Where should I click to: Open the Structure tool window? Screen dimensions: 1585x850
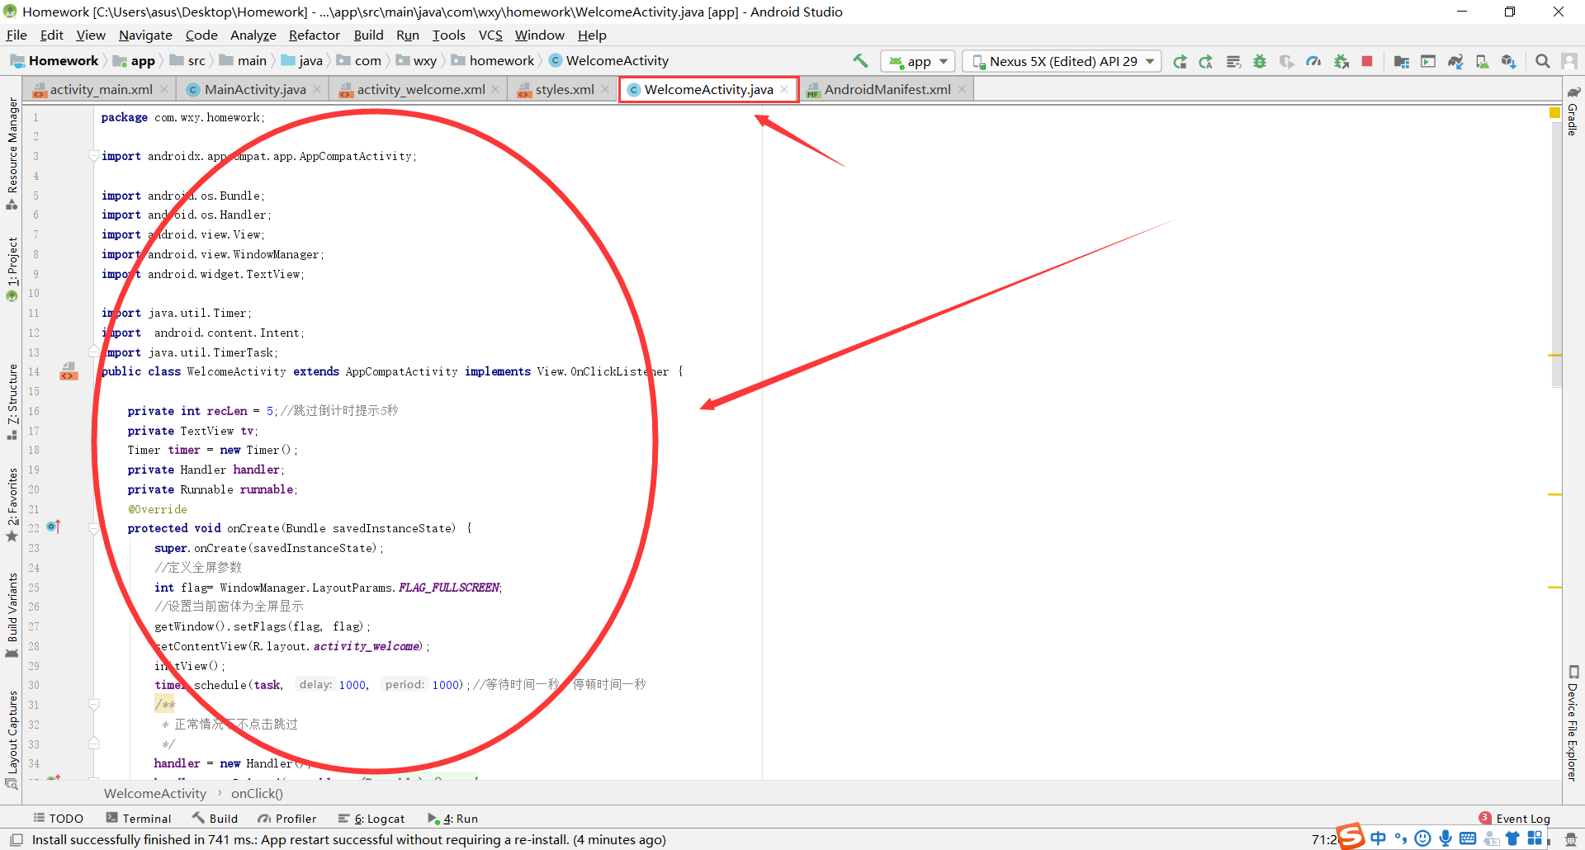tap(12, 400)
